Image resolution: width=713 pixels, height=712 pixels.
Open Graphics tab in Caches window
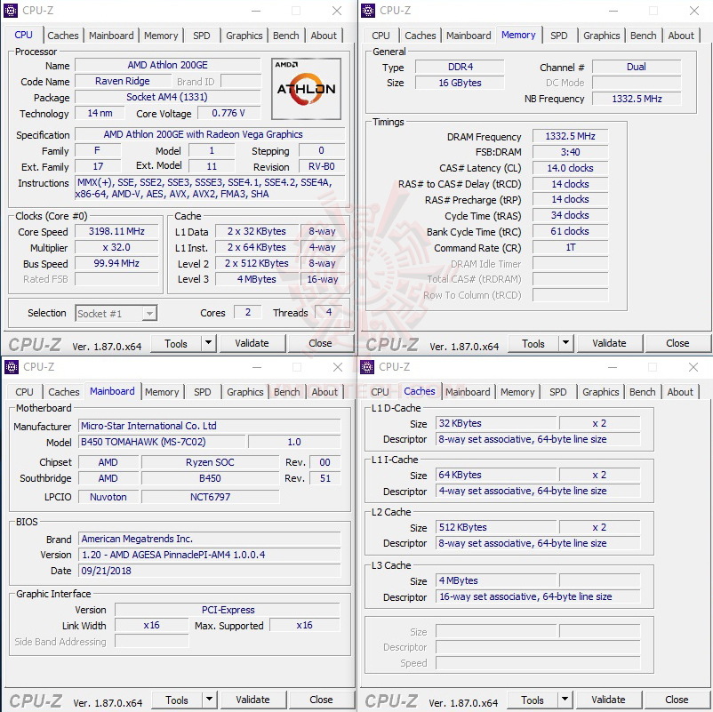[x=601, y=392]
